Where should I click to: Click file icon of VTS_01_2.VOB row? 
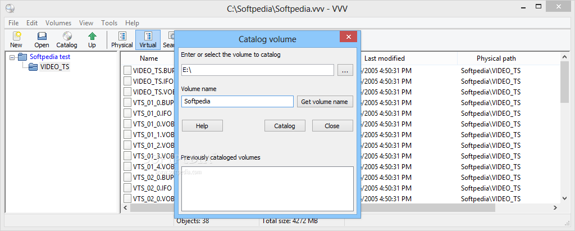[127, 145]
